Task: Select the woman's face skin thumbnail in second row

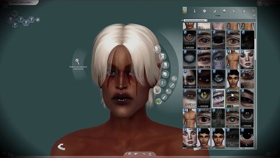Action: click(x=247, y=60)
